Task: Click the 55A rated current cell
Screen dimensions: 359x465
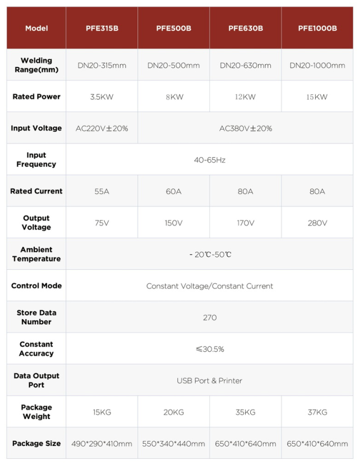Action: 102,191
